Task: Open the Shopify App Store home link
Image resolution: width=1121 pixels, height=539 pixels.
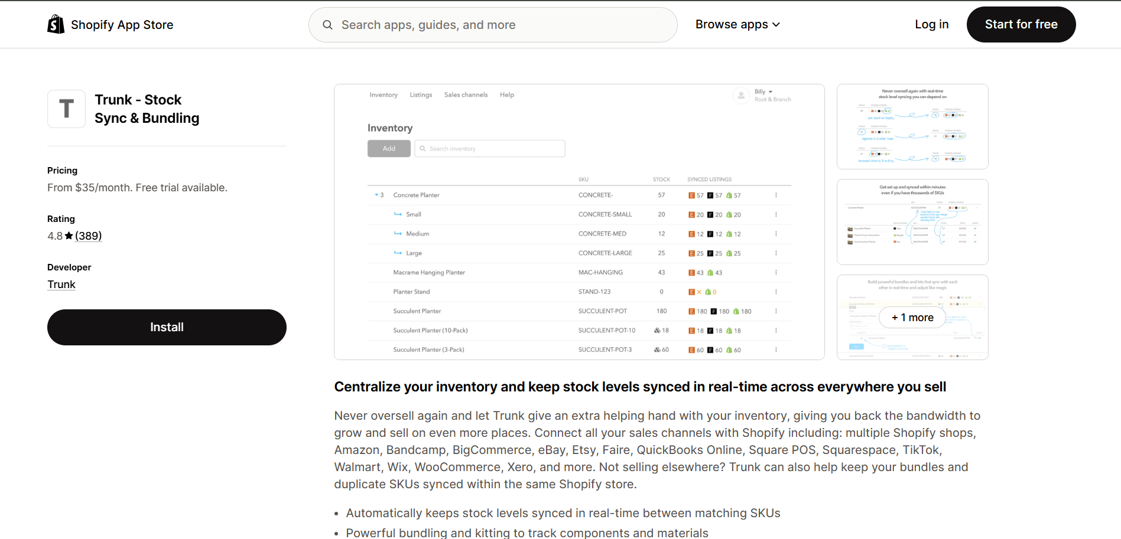Action: point(111,24)
